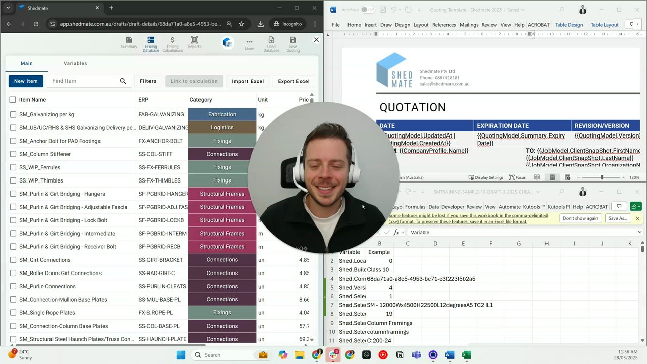
Task: Open File Explorer from the taskbar
Action: point(300,355)
